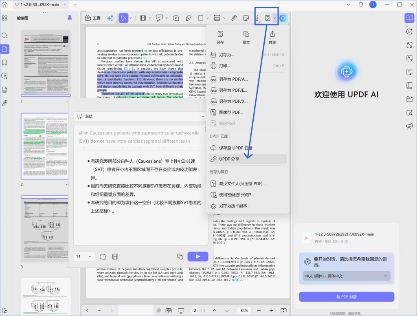Open the font size 14 dropdown
Viewport: 417px width, 316px height.
point(84,256)
